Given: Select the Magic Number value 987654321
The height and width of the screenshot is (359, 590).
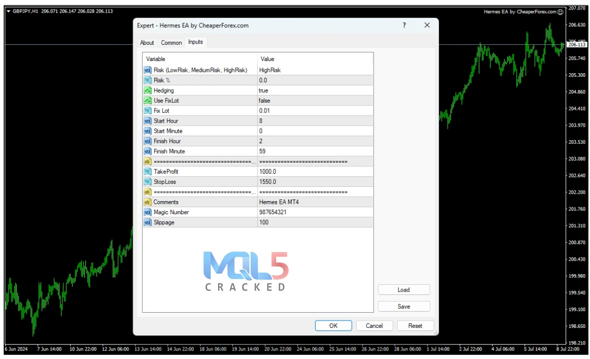Looking at the screenshot, I should (x=316, y=212).
